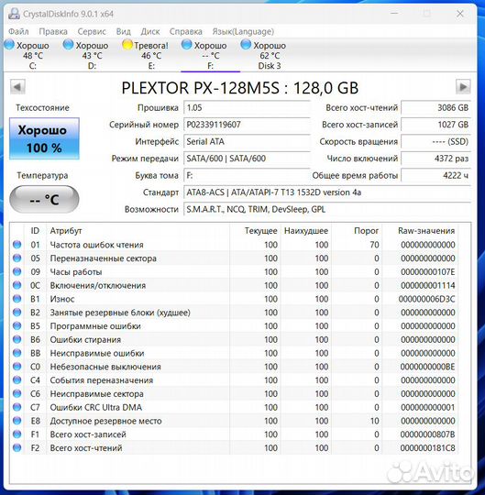Click status icon for C7 Ошибки CRC Ultra DMA
Viewport: 485px width, 495px height.
point(17,407)
